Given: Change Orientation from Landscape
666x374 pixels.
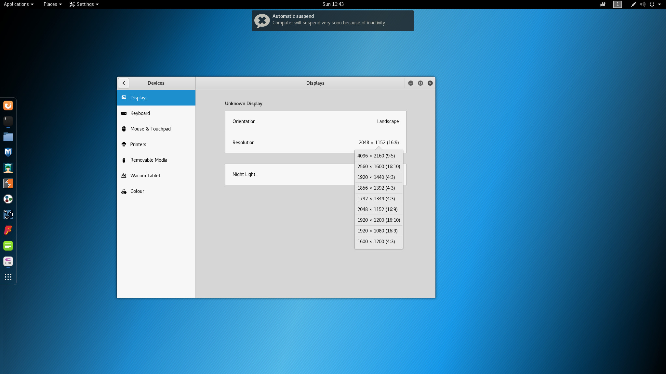Looking at the screenshot, I should pos(388,121).
